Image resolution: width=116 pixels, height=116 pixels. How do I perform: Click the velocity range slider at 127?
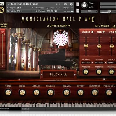pos(4,34)
